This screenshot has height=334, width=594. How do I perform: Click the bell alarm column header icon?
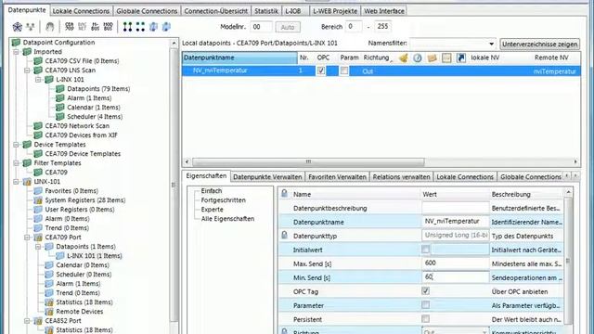pyautogui.click(x=404, y=58)
